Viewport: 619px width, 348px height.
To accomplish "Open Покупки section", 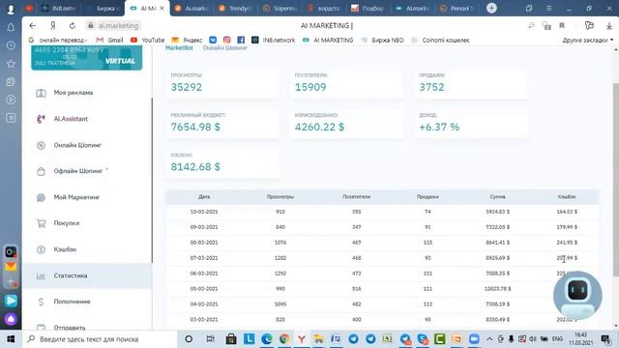I will click(67, 223).
